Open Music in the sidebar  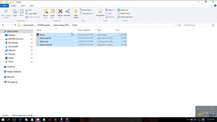[x=11, y=62]
